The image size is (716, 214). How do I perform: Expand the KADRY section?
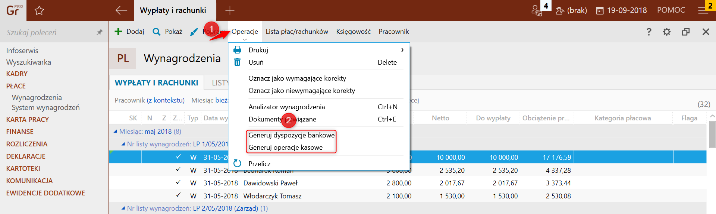coord(17,74)
